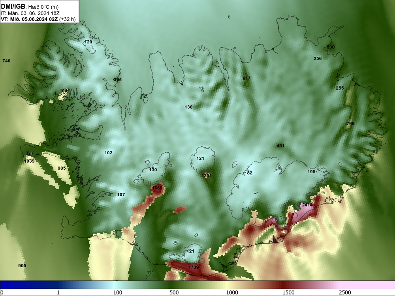395x296 pixels.
Task: Select the 1251 value label
Action: click(x=206, y=176)
